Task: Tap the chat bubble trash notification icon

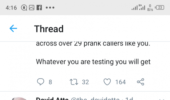Action: [24, 8]
